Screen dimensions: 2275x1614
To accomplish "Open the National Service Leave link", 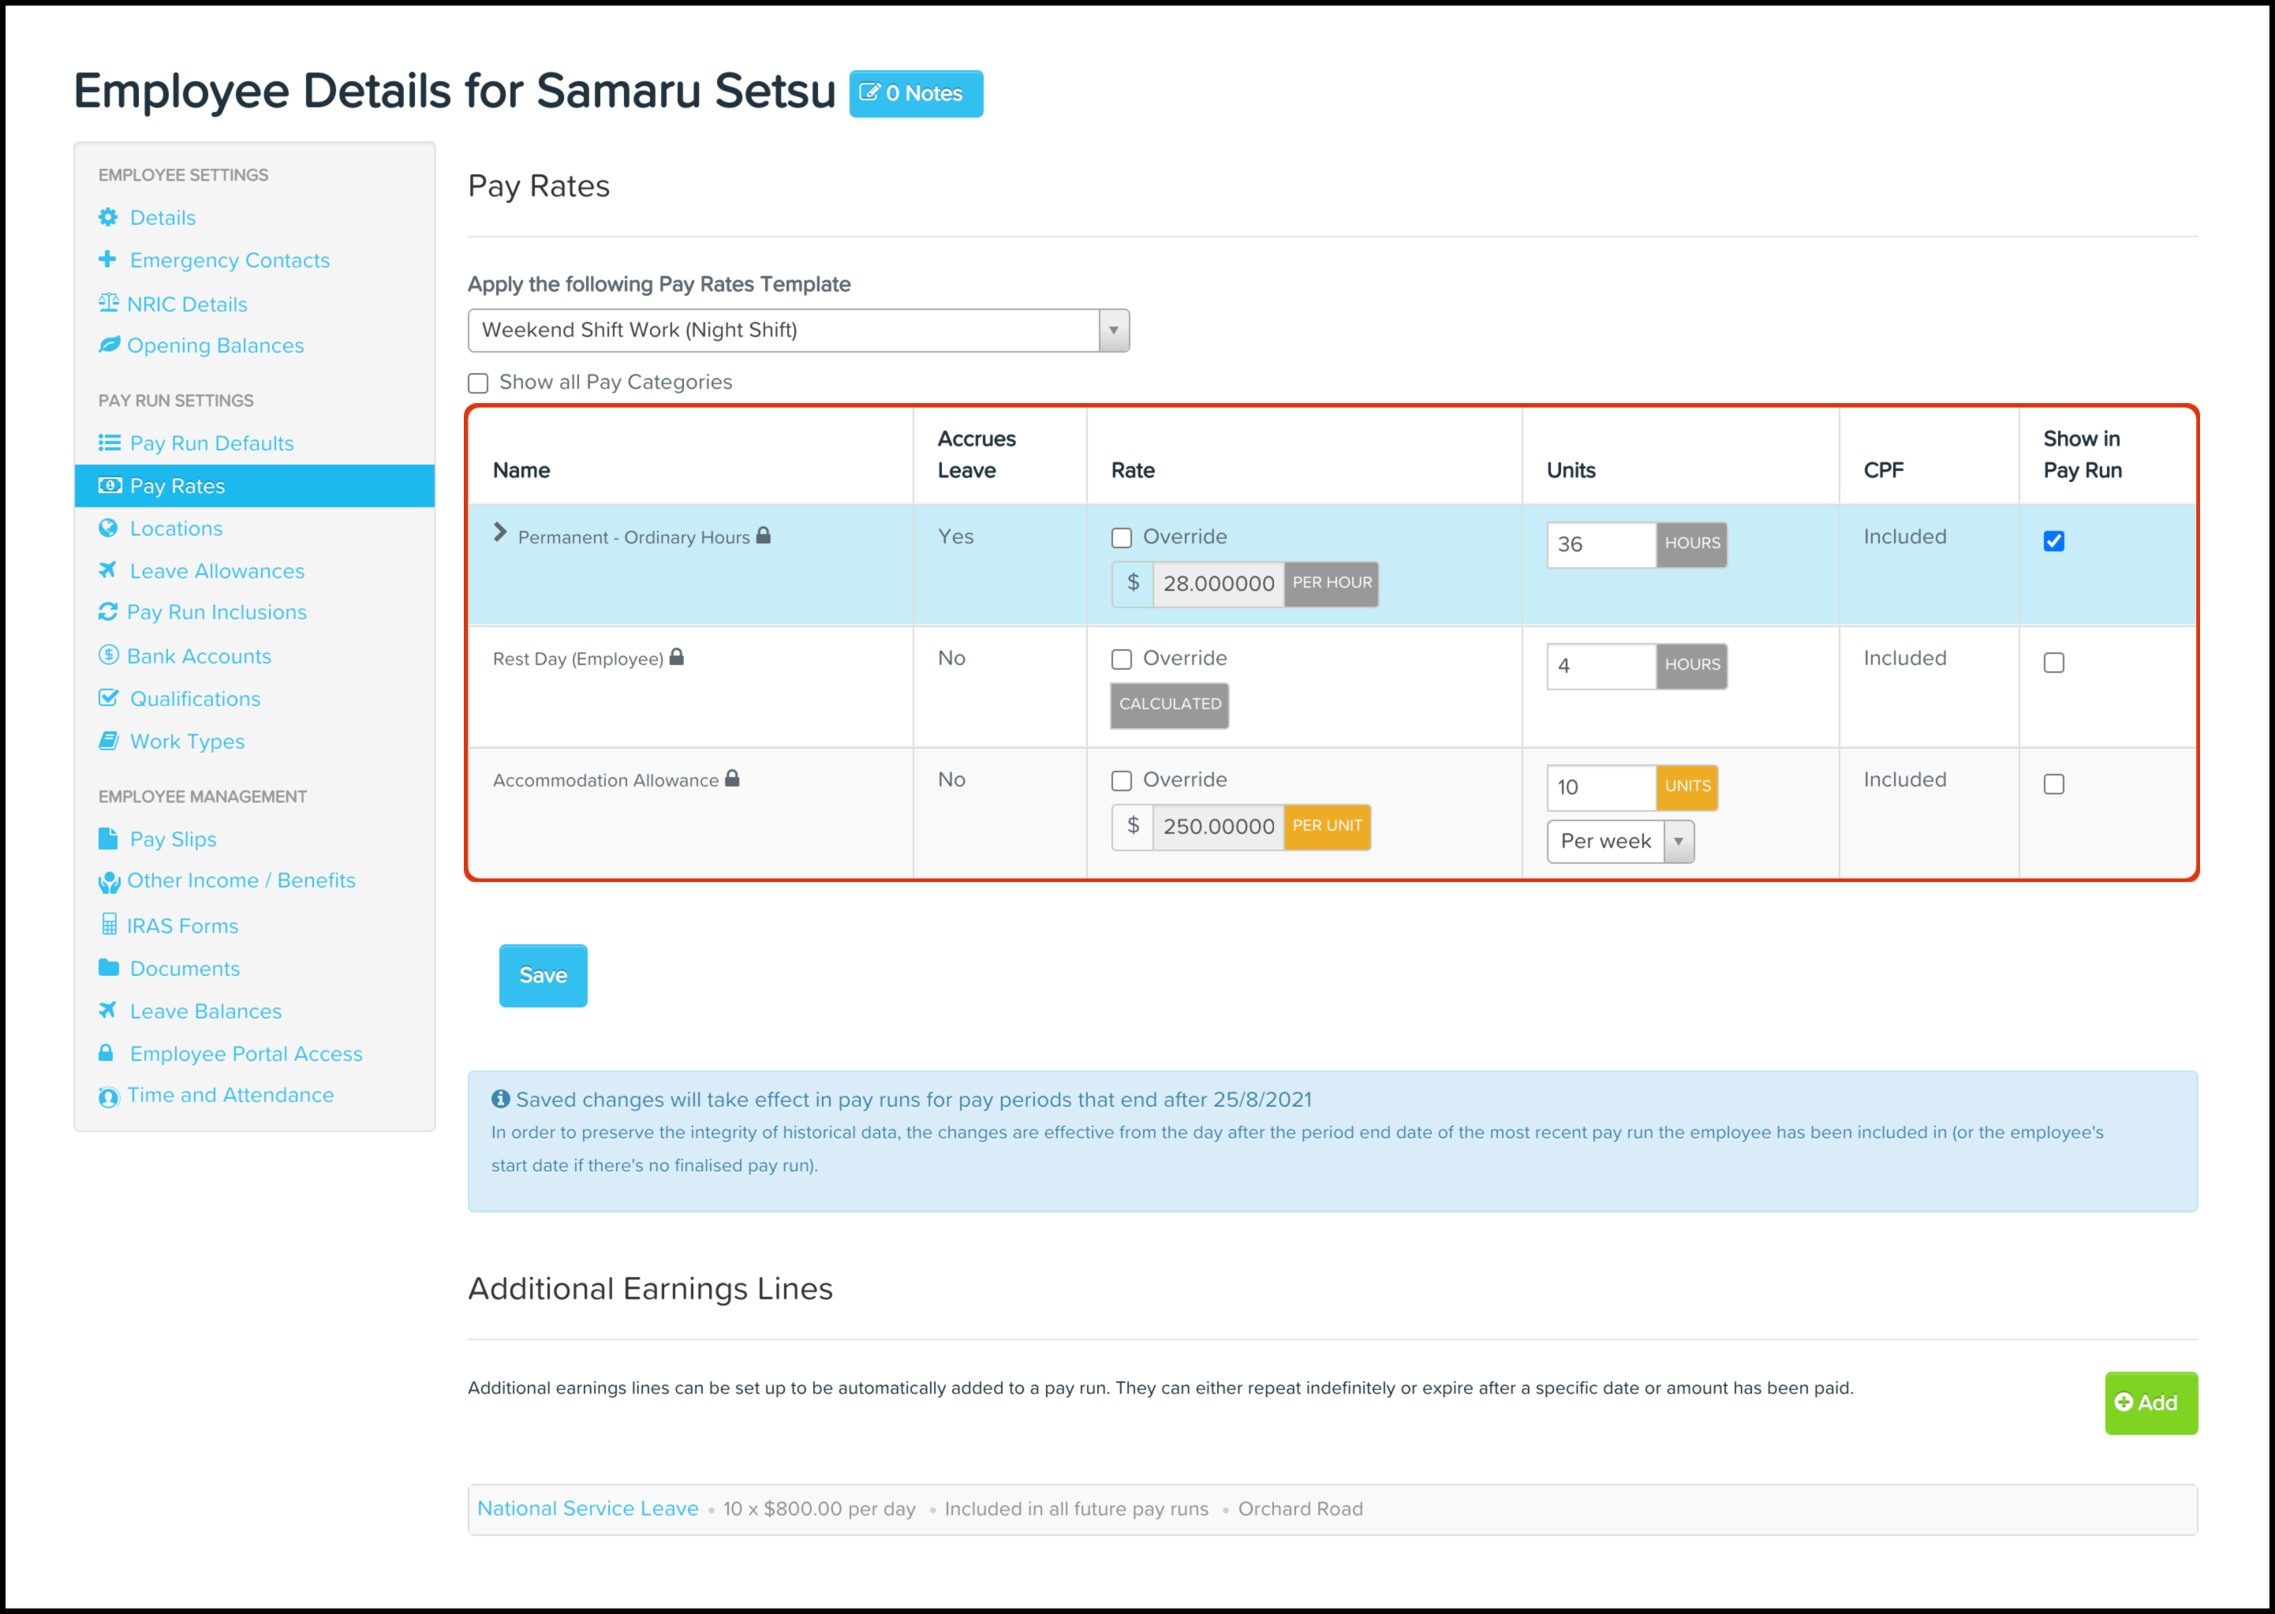I will click(588, 1508).
